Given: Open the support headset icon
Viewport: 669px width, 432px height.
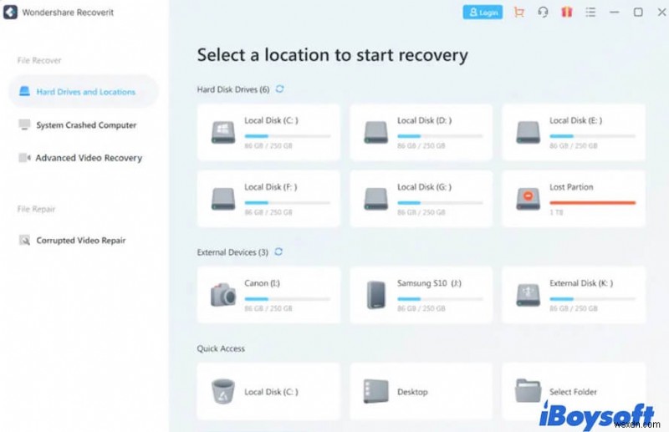Looking at the screenshot, I should point(543,13).
